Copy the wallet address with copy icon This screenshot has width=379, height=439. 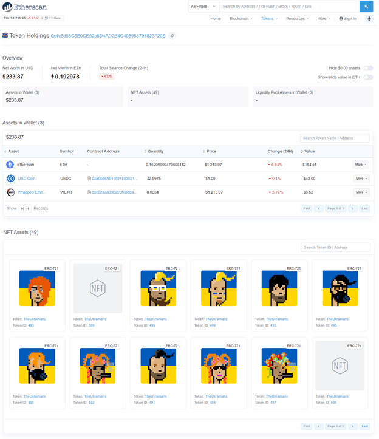click(173, 36)
